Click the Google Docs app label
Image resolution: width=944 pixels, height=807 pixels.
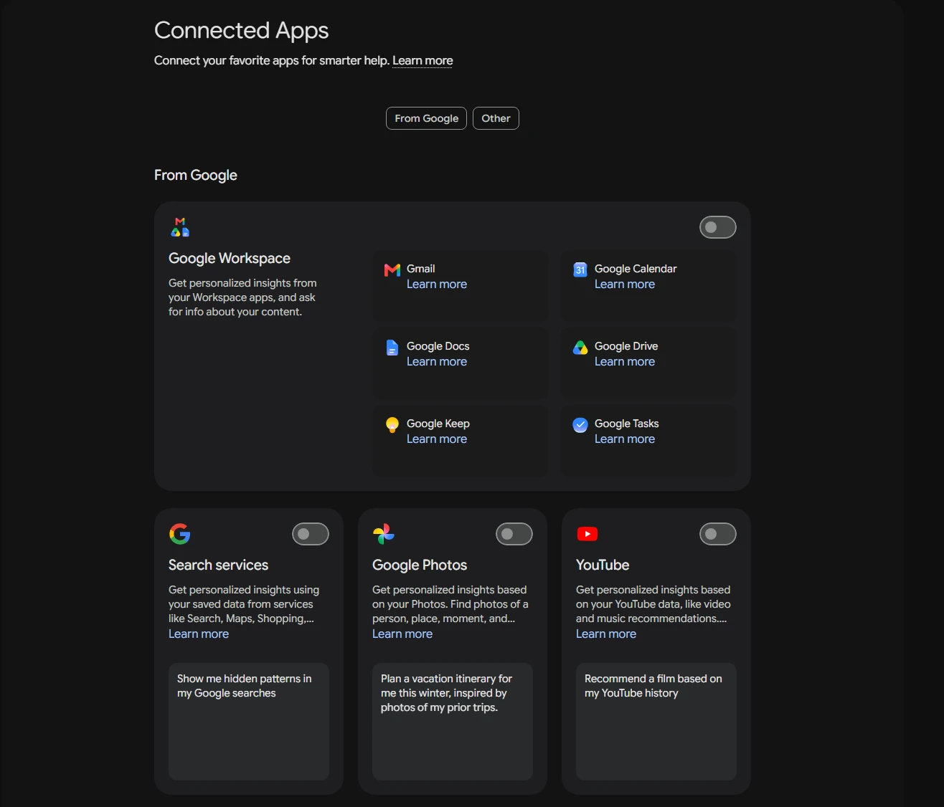438,346
